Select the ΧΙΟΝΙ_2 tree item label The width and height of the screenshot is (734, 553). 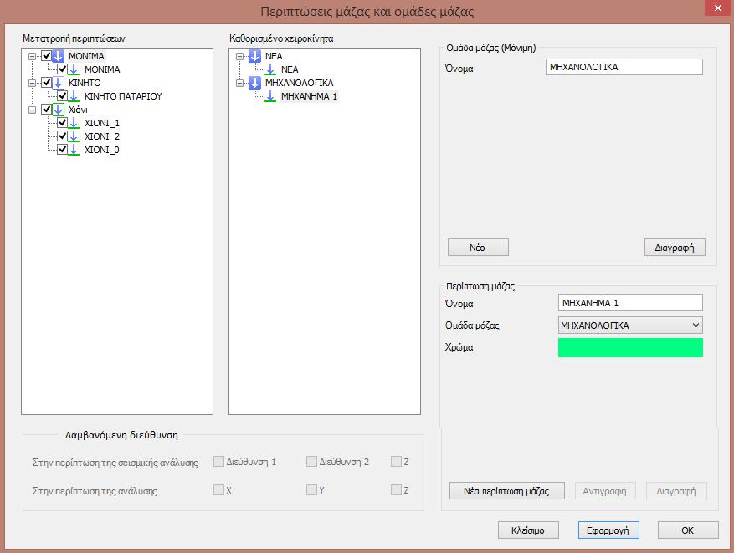102,136
